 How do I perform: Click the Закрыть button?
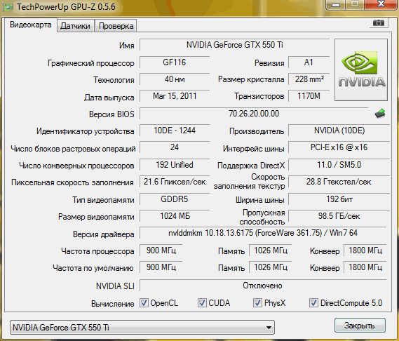(360, 326)
